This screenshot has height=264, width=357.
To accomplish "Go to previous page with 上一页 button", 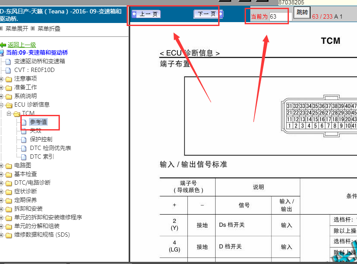I will click(146, 14).
